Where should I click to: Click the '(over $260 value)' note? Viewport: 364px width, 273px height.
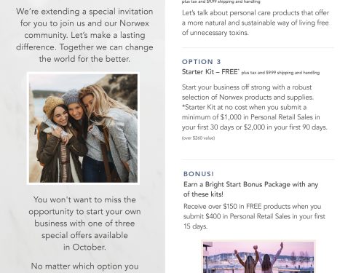point(198,138)
